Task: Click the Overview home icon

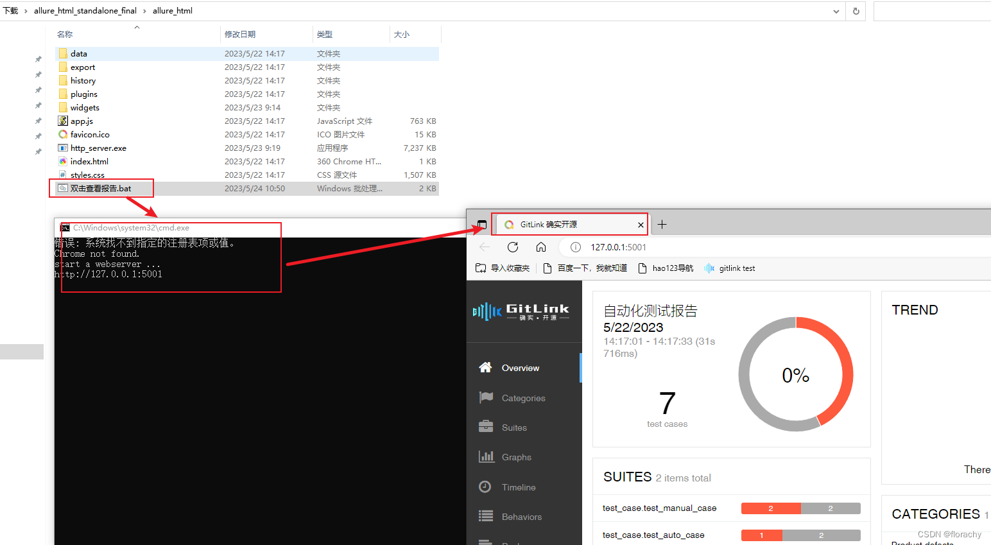Action: 486,367
